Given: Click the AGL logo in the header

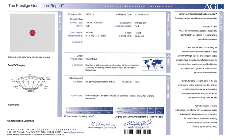Looking at the screenshot, I should coord(214,6).
